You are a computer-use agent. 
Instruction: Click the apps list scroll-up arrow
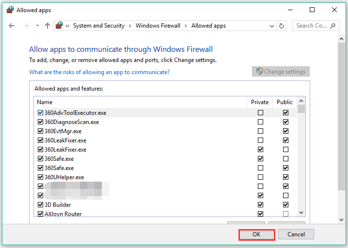[301, 101]
